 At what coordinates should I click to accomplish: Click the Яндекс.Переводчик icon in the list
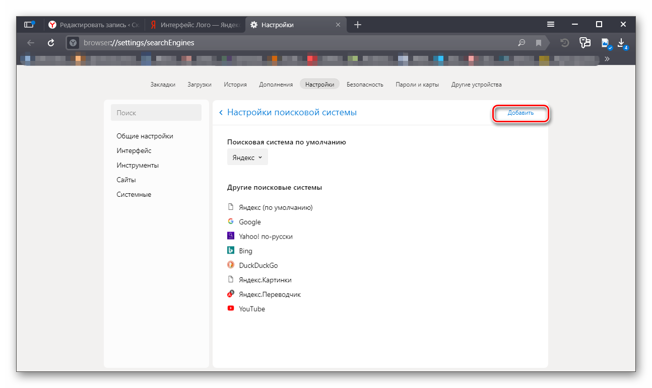click(x=231, y=294)
